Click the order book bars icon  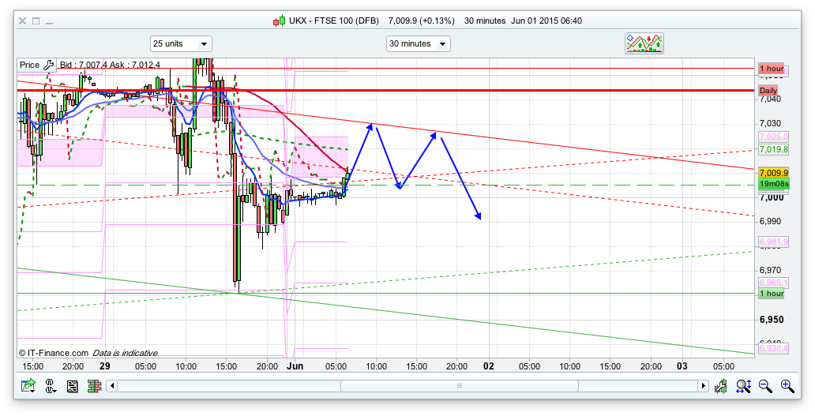[94, 386]
